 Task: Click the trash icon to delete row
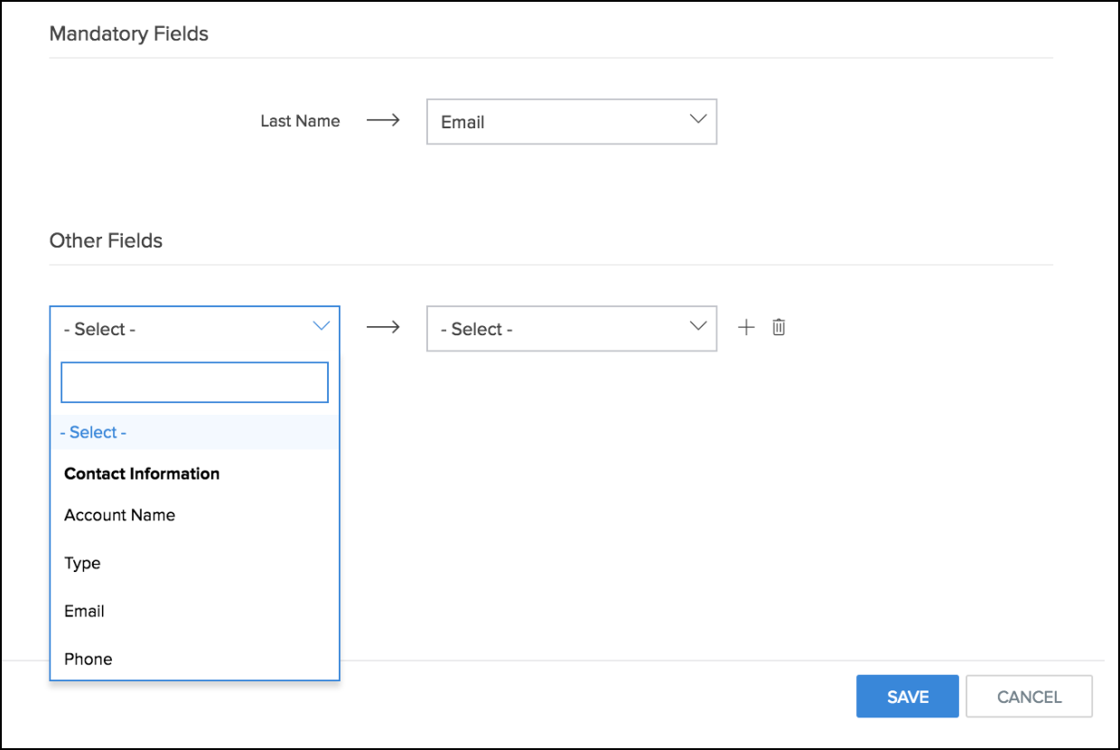[779, 328]
